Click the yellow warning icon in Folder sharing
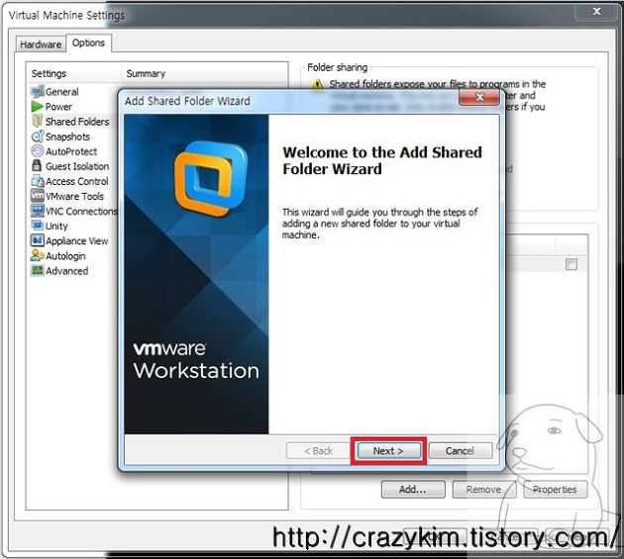 click(317, 84)
